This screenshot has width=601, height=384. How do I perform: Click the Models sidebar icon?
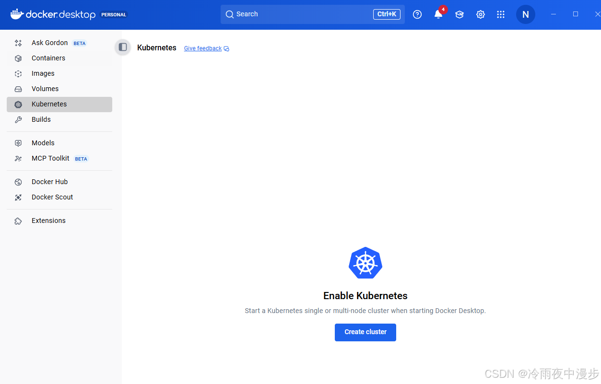[x=18, y=143]
